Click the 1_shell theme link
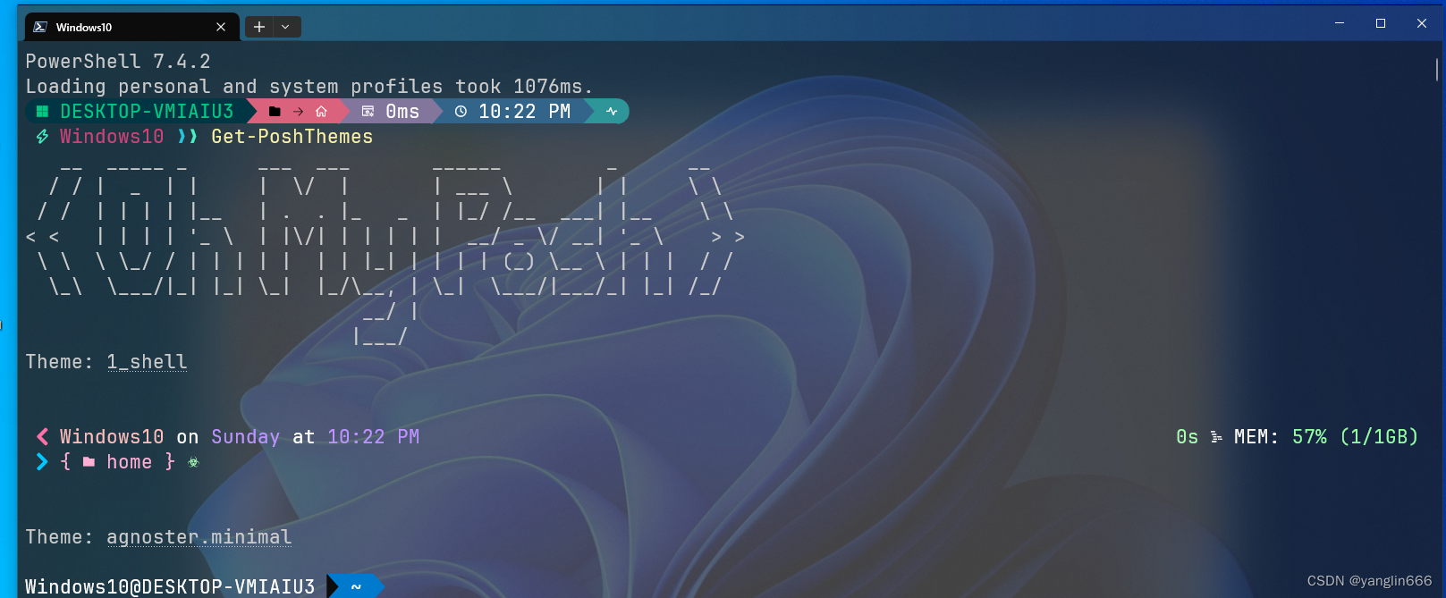This screenshot has width=1446, height=598. [147, 362]
